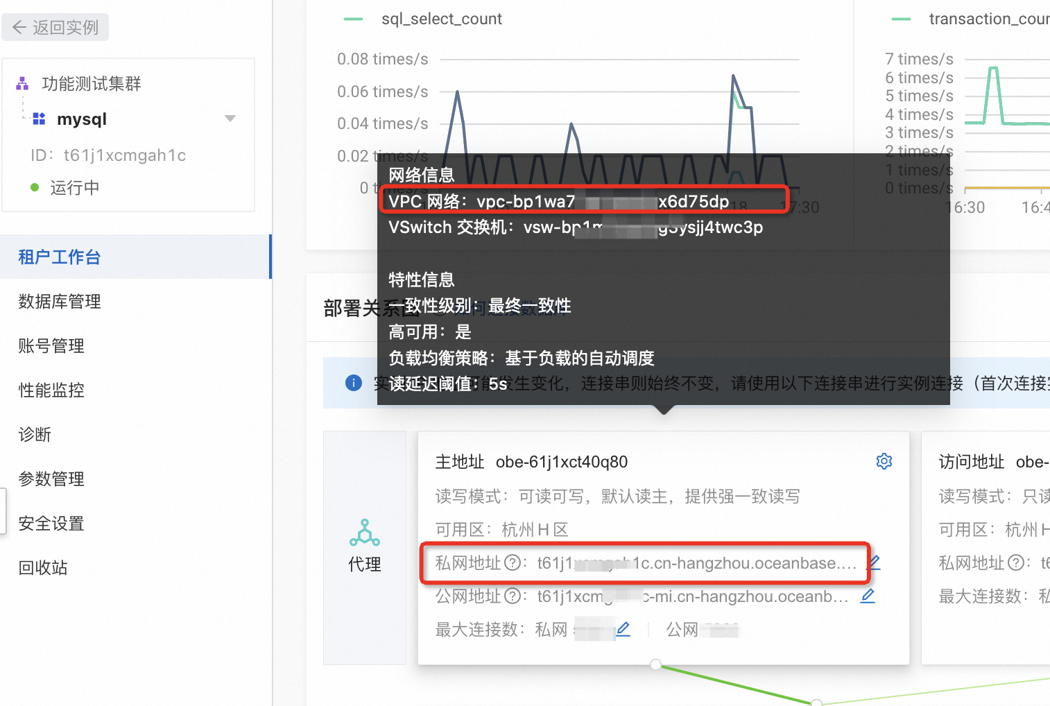This screenshot has width=1050, height=706.
Task: Click help icon beside 私网地址 in 主地址 card
Action: (513, 562)
